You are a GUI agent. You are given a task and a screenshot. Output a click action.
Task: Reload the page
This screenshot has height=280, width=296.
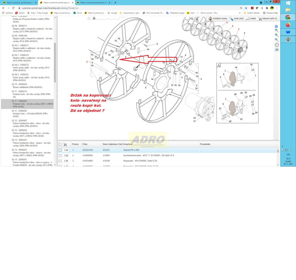(x=13, y=8)
